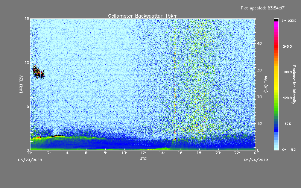Click the "6:" hour tick on the UTC axis
The width and height of the screenshot is (301, 188).
(87, 153)
